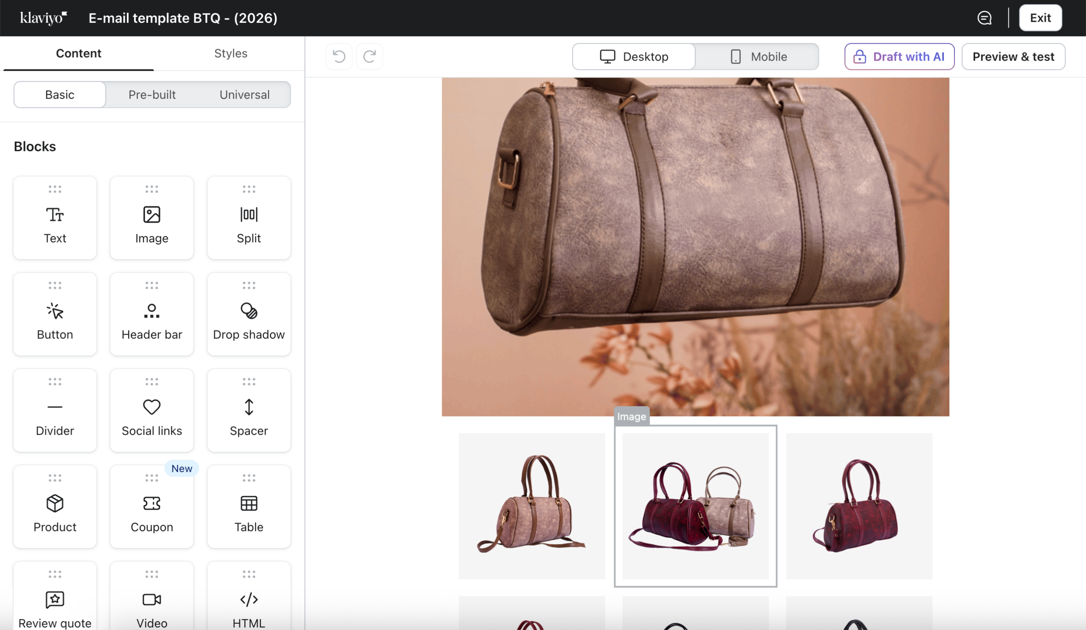
Task: Select the two-bags product image
Action: tap(695, 506)
